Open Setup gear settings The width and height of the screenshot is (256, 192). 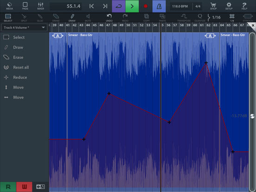pos(229,6)
